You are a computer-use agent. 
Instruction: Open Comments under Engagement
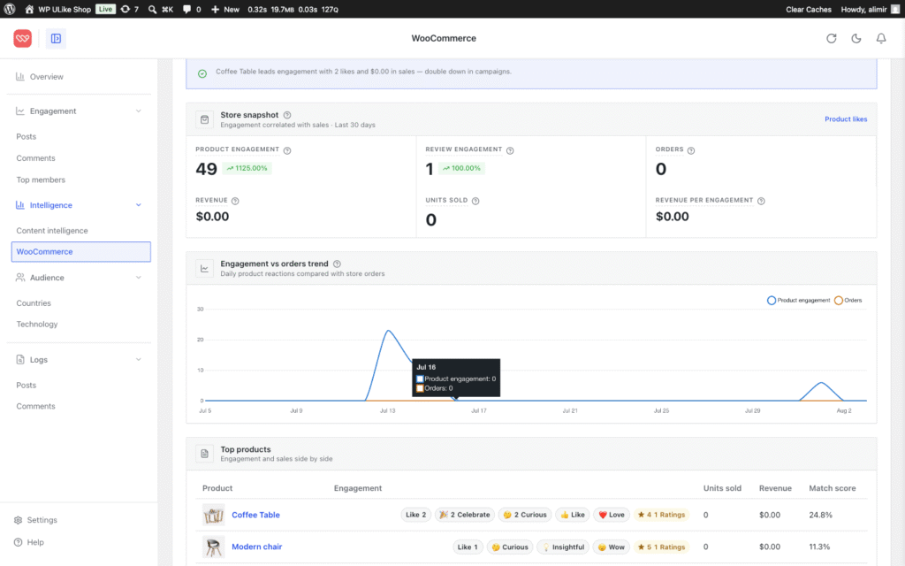pos(35,158)
